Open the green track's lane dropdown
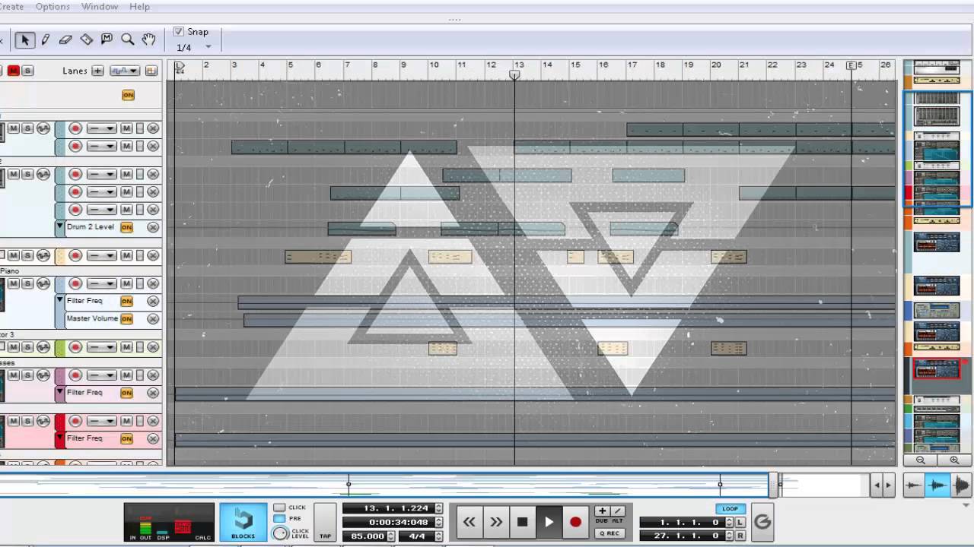The width and height of the screenshot is (974, 547). 100,348
